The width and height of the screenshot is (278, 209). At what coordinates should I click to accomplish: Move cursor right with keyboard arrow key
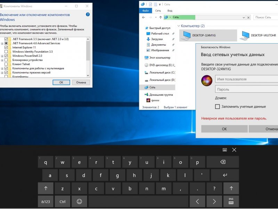[x=214, y=202]
